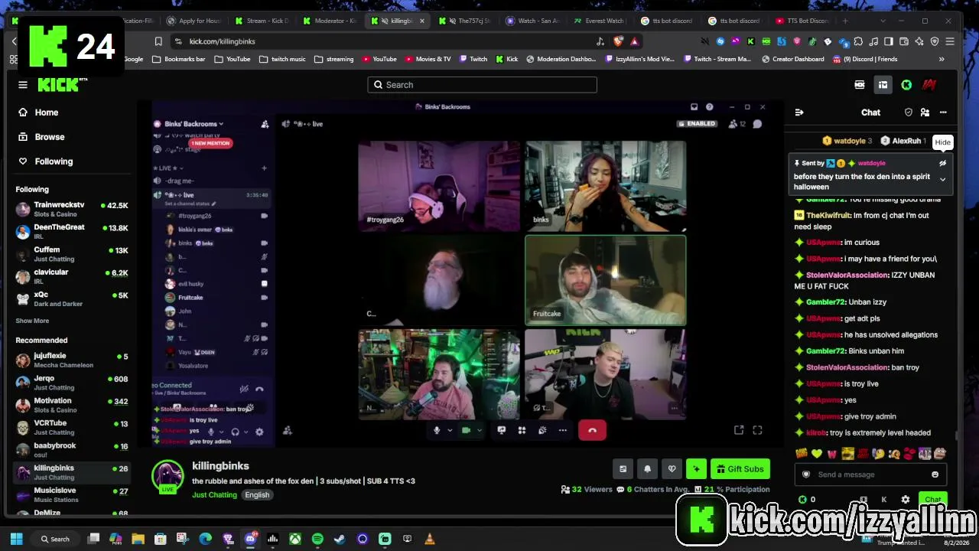Open Just Chatting category link
This screenshot has width=979, height=551.
pos(214,495)
